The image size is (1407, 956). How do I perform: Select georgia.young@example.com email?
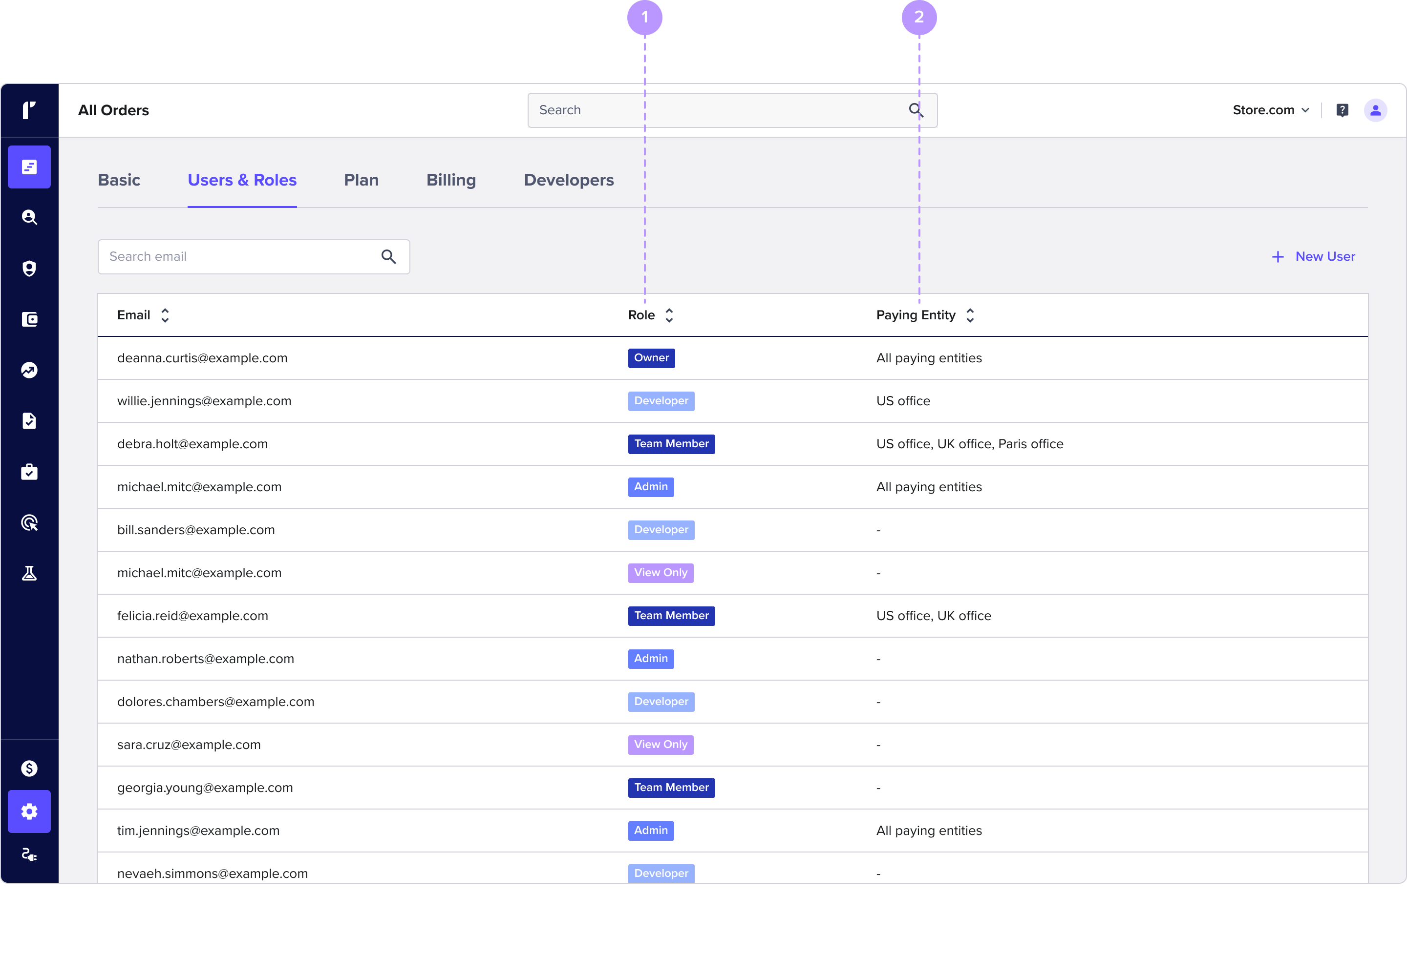[205, 788]
